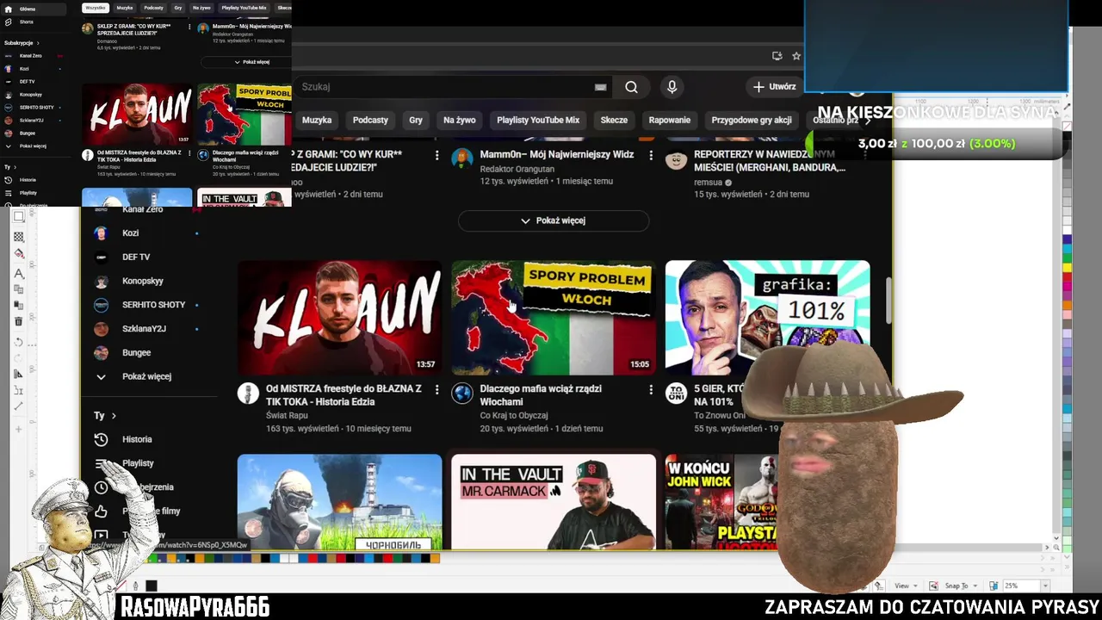This screenshot has width=1102, height=620.
Task: Select the checkerboard transparency tool in toolbox
Action: 19,236
